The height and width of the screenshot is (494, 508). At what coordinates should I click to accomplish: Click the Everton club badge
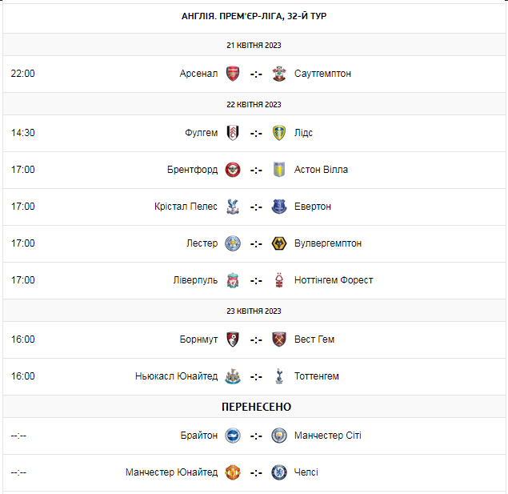tap(279, 207)
